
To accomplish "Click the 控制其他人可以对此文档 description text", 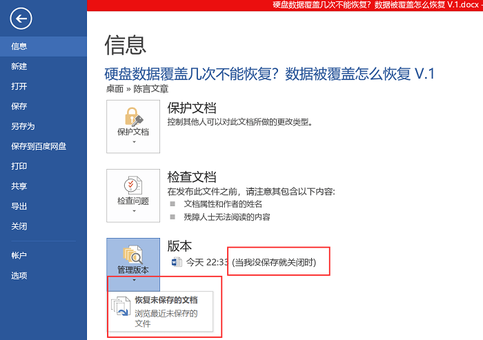I will tap(240, 122).
